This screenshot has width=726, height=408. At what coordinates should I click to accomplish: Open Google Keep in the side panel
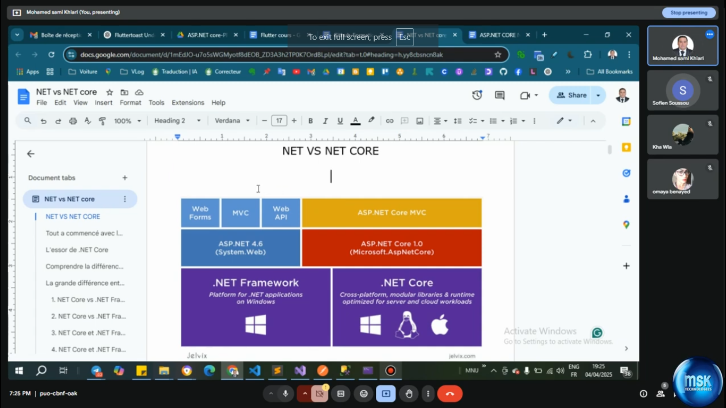click(x=627, y=147)
